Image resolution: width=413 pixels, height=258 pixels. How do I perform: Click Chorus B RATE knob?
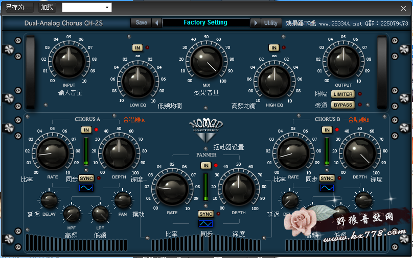(x=293, y=153)
